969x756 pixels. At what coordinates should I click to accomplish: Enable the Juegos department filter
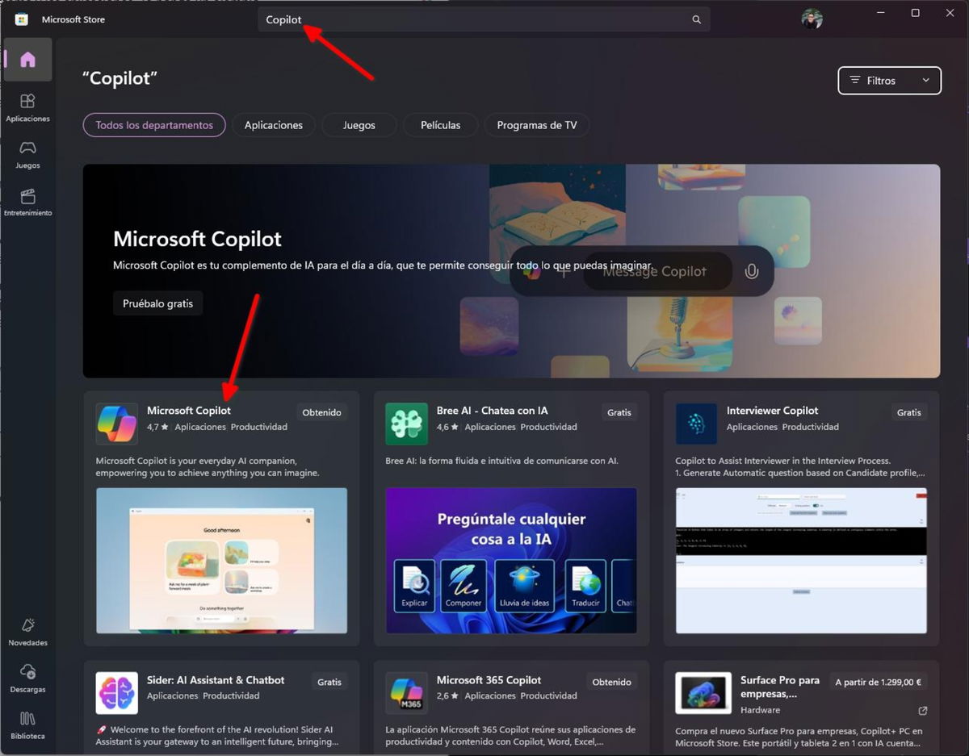pyautogui.click(x=359, y=124)
